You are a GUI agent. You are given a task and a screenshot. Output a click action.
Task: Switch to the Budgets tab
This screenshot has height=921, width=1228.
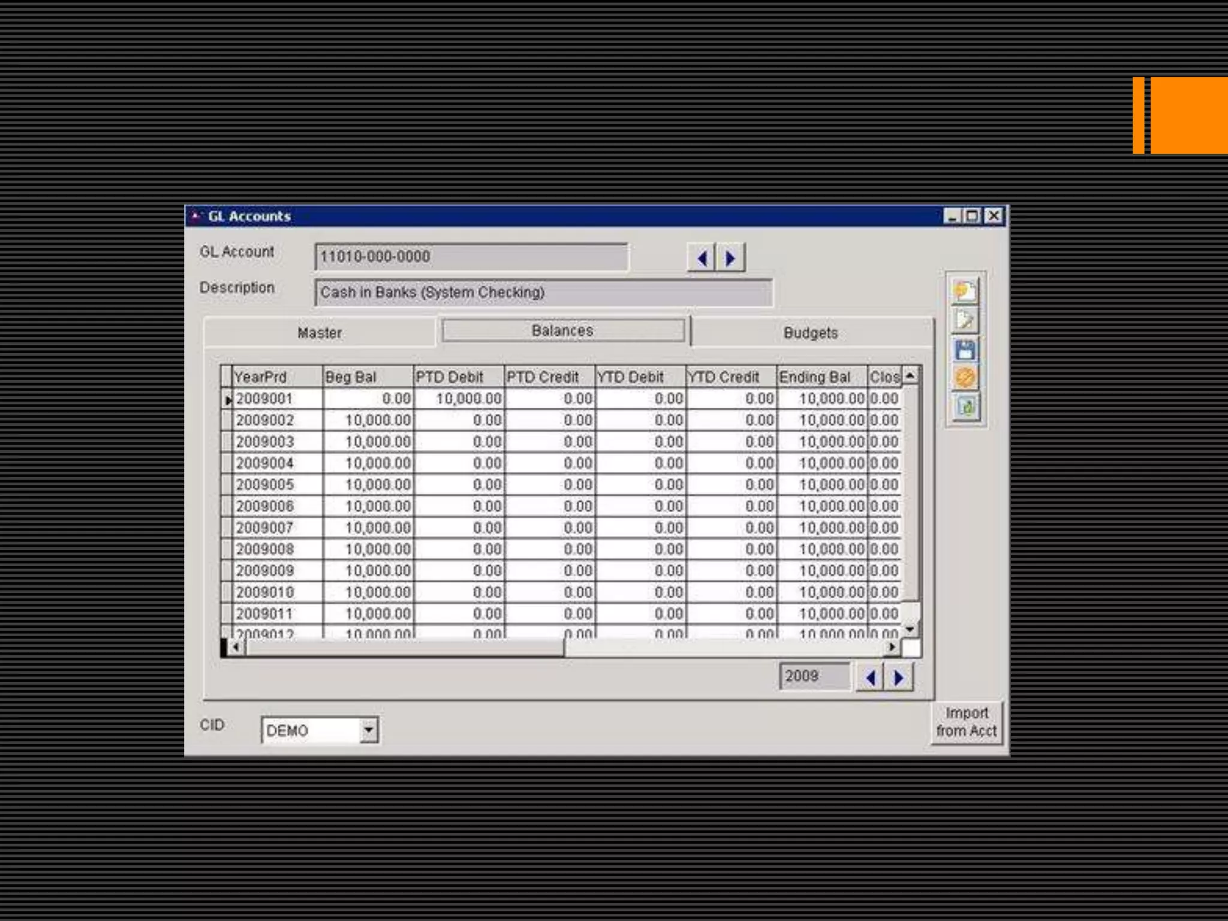click(810, 333)
